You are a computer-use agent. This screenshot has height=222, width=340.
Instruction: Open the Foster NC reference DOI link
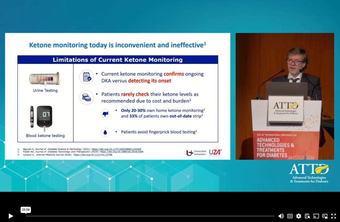[122, 152]
